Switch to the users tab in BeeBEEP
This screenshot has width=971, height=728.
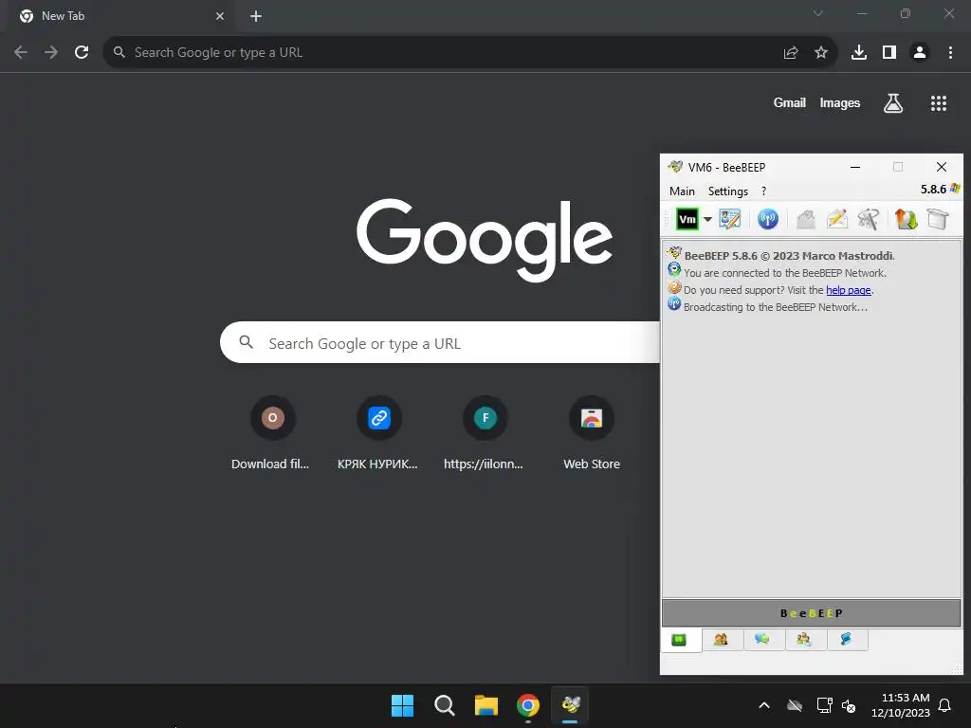721,640
